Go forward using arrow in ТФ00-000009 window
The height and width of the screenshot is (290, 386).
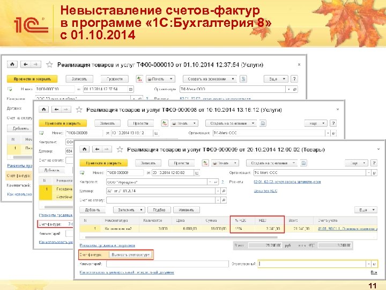[x=107, y=149]
